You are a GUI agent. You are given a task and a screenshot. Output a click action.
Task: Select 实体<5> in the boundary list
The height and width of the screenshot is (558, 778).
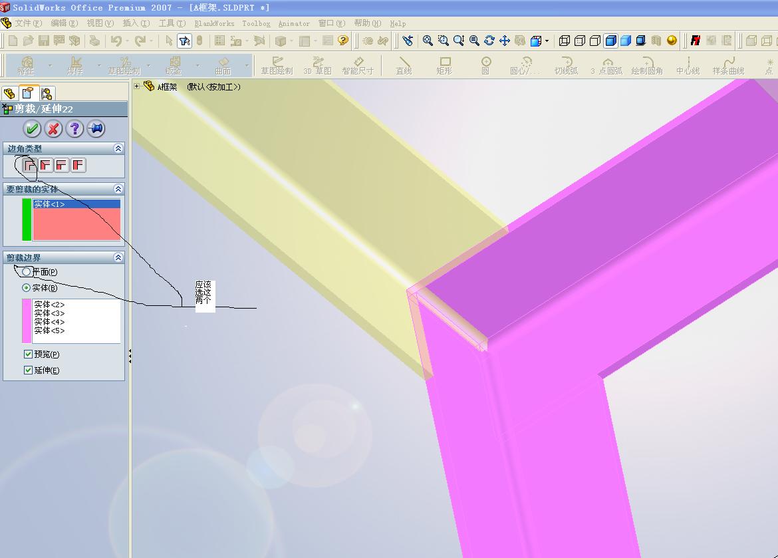tap(76, 331)
